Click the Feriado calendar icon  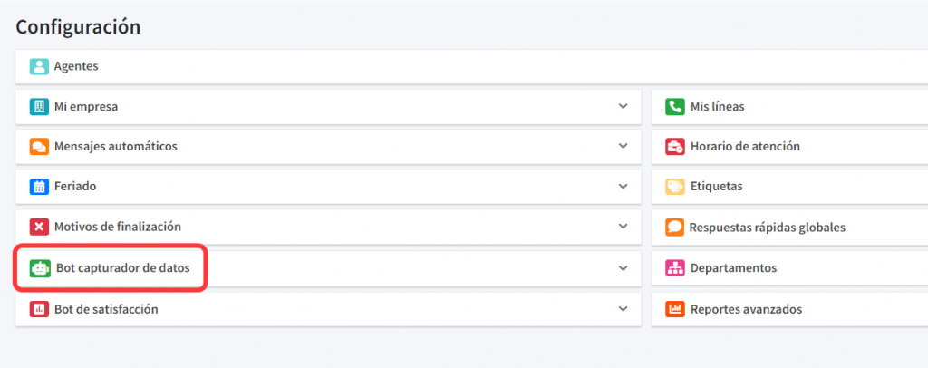click(x=39, y=187)
